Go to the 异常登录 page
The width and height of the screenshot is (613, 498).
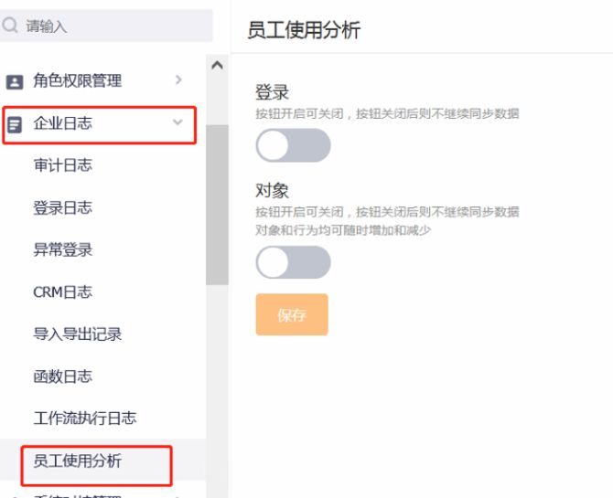point(63,249)
